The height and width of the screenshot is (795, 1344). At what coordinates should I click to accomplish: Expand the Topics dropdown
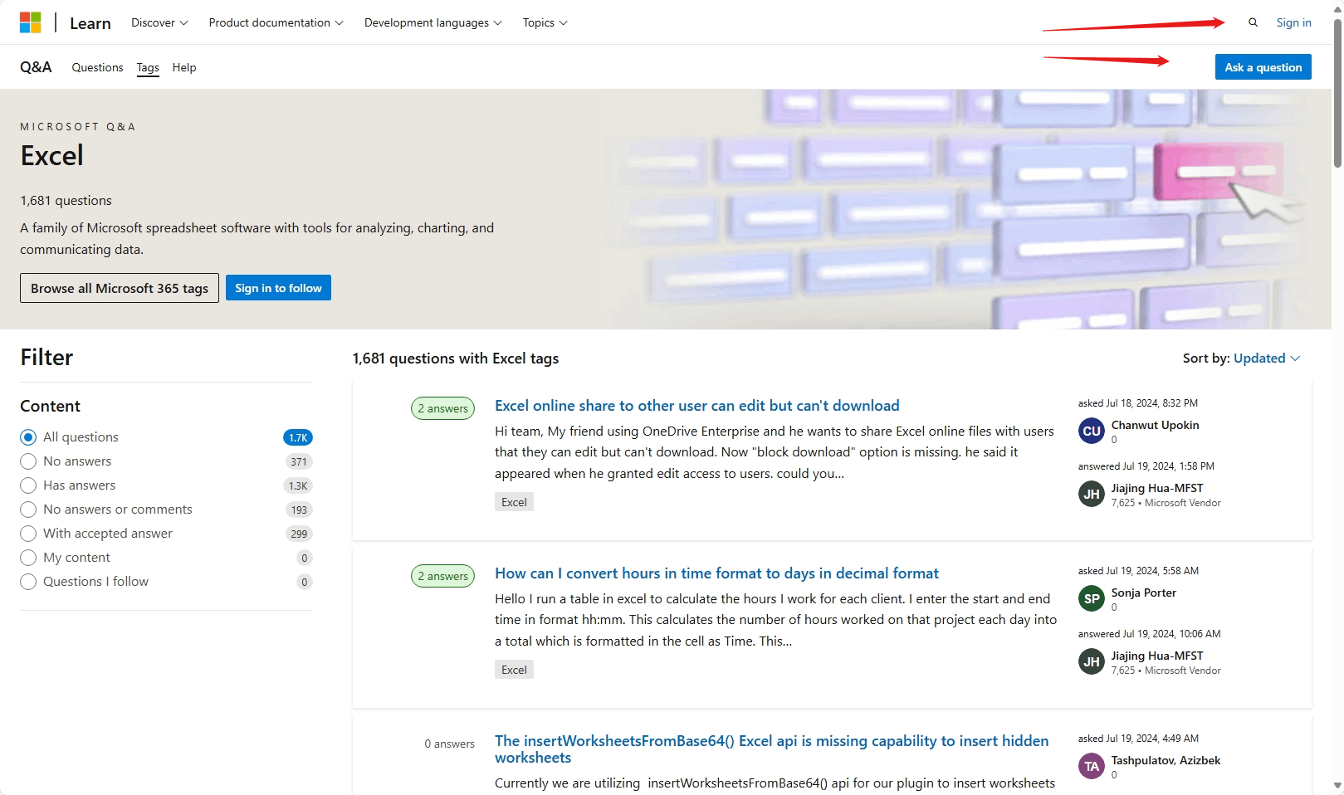[545, 22]
